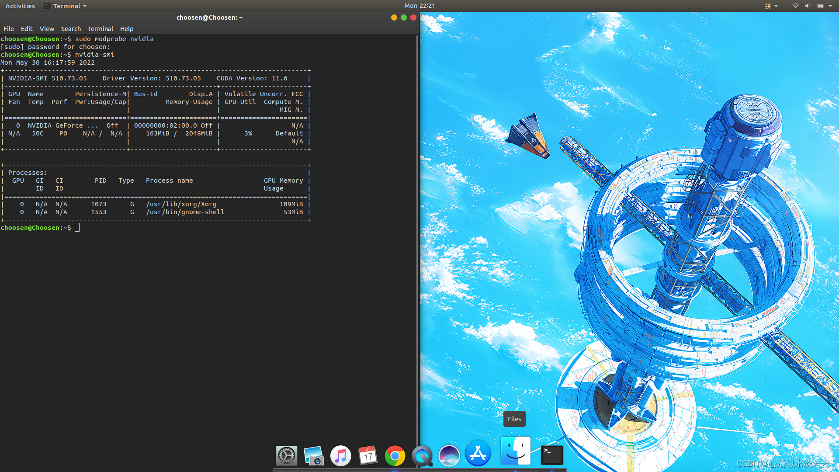Open System Preferences gear in dock

click(x=287, y=456)
